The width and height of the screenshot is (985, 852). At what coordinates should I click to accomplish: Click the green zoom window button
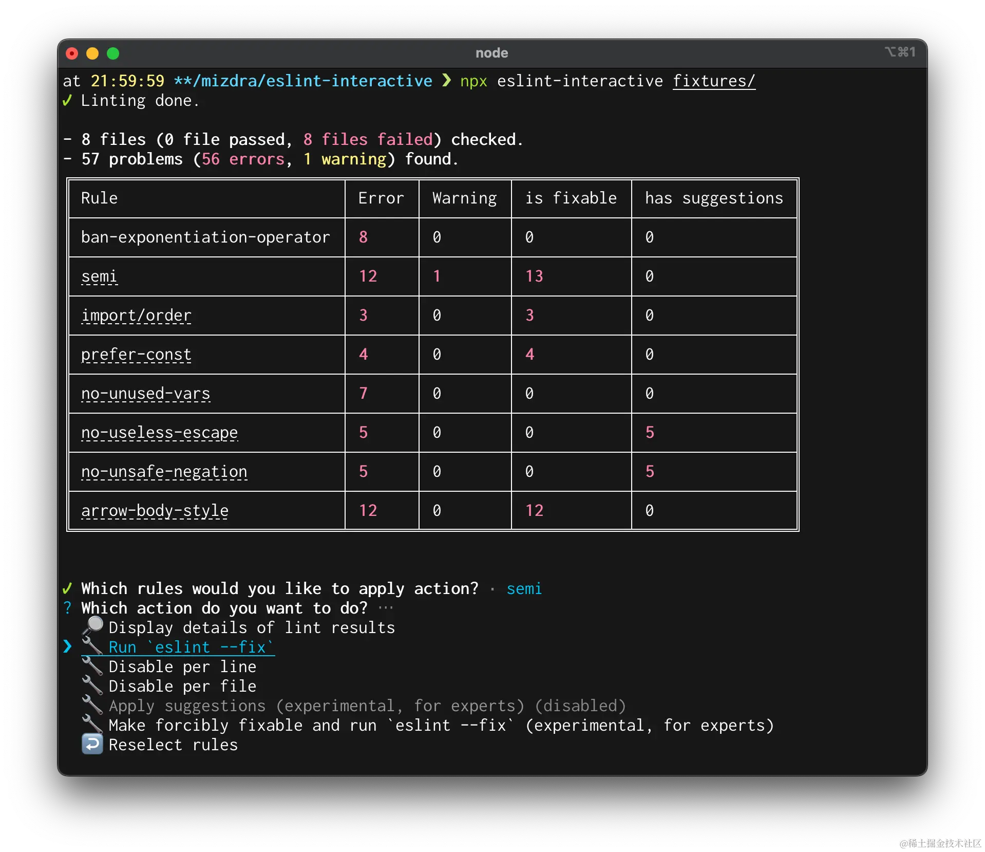click(x=113, y=53)
